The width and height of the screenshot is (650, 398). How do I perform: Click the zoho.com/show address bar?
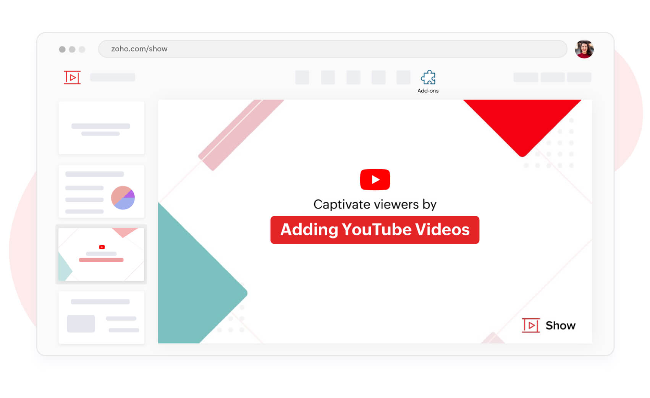pos(333,49)
